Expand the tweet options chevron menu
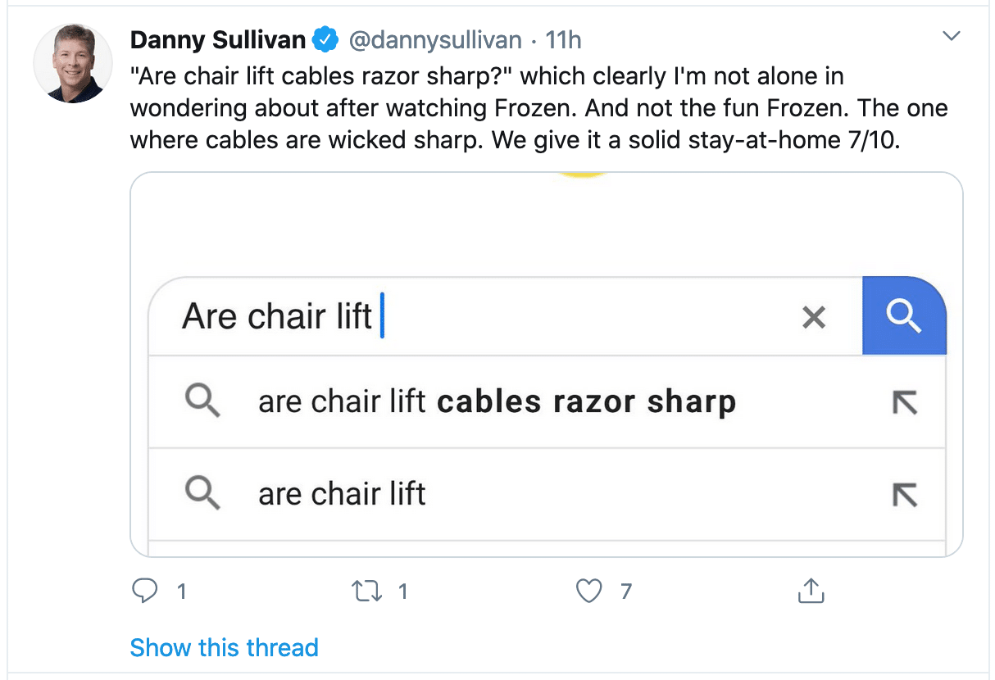The width and height of the screenshot is (995, 680). pyautogui.click(x=952, y=36)
